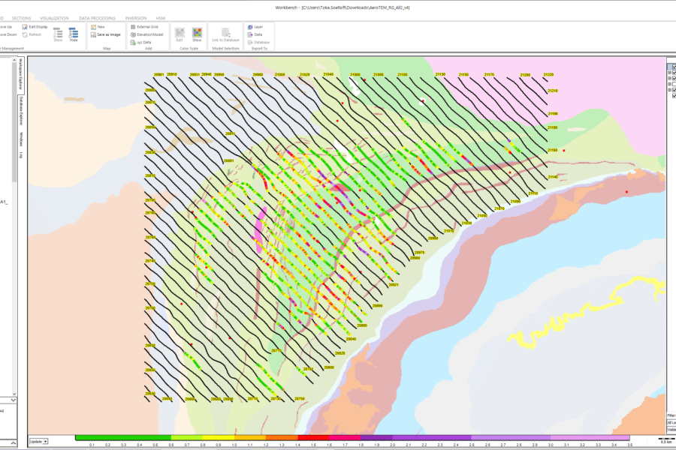Viewport: 676px width, 450px height.
Task: Click the Hide layers icon
Action: pyautogui.click(x=74, y=34)
